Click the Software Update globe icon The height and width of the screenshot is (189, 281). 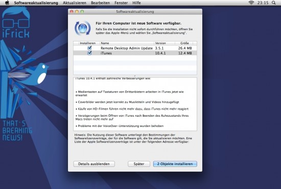click(x=83, y=28)
